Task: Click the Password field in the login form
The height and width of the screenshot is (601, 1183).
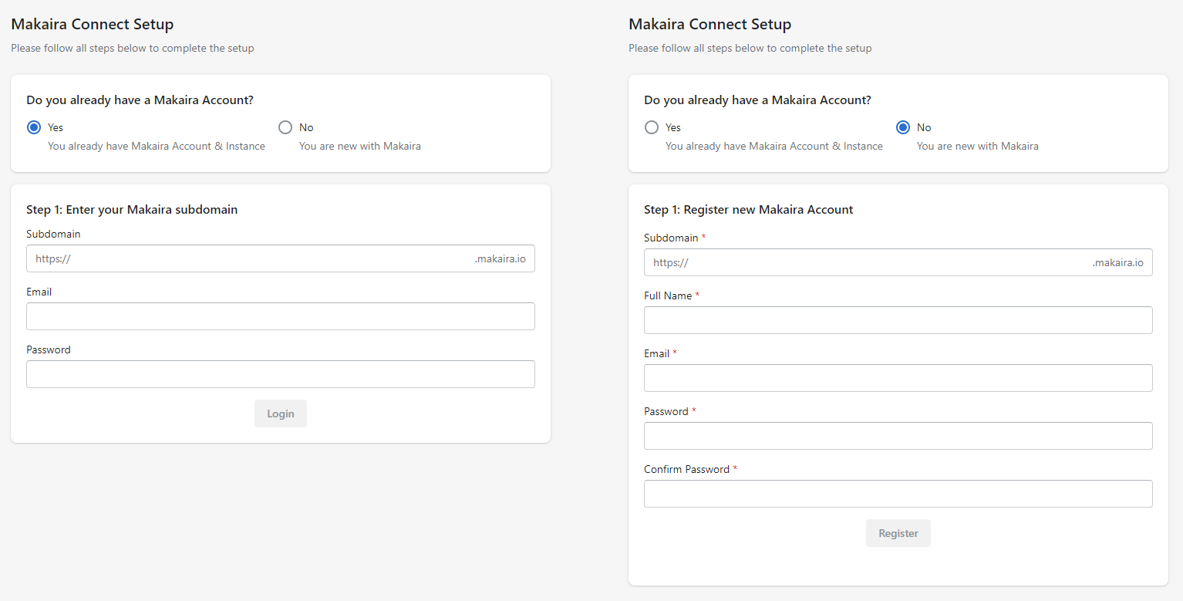Action: point(280,374)
